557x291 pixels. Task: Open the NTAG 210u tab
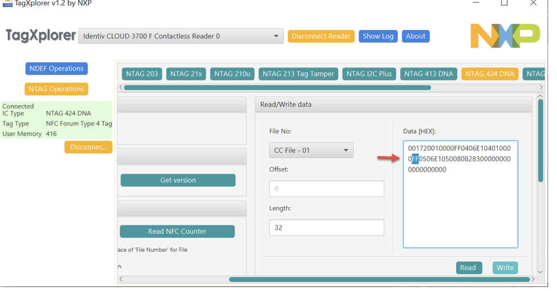[232, 74]
